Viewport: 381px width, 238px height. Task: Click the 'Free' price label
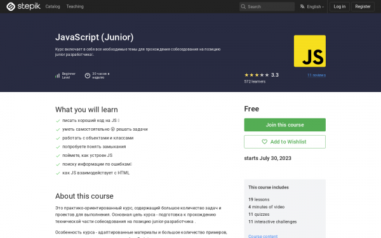point(251,109)
